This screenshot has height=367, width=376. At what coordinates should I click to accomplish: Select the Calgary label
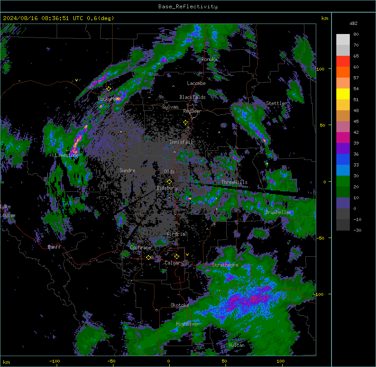point(174,263)
